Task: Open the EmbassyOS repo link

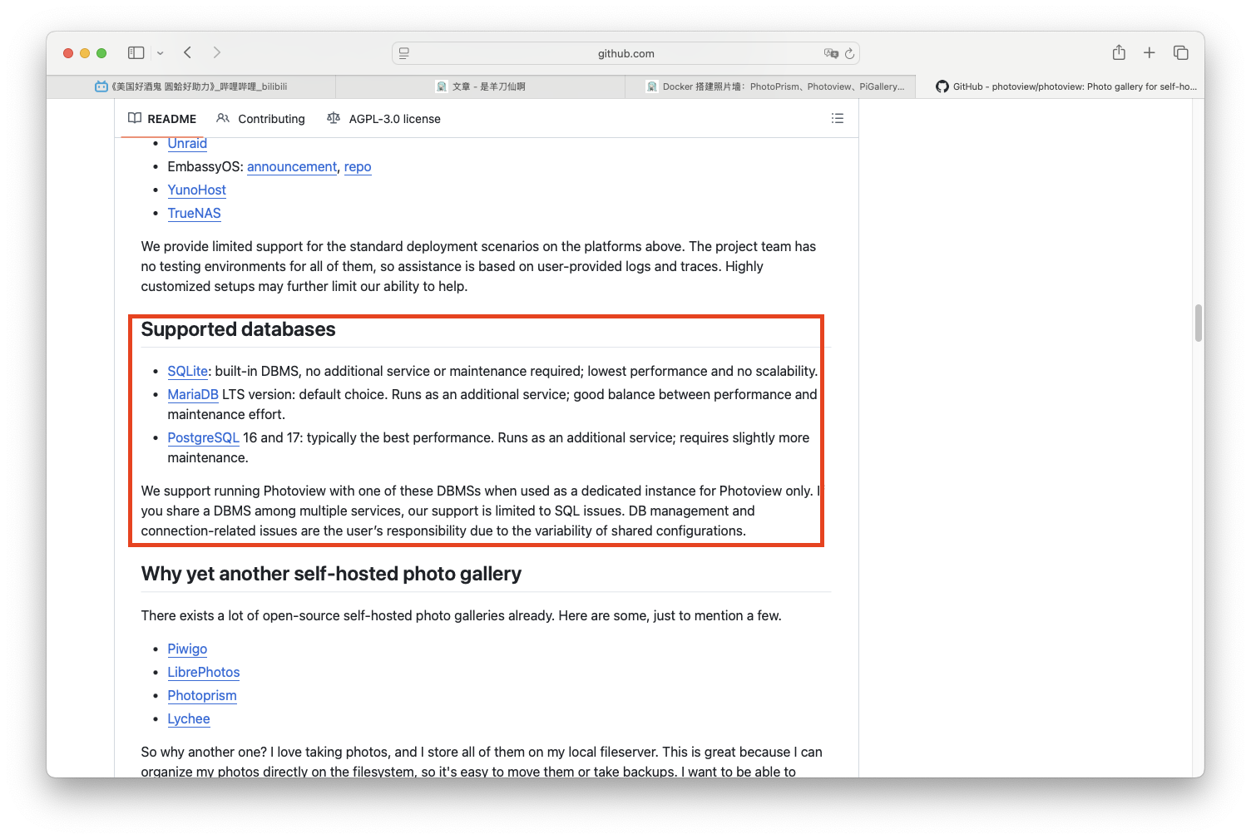Action: click(x=358, y=166)
